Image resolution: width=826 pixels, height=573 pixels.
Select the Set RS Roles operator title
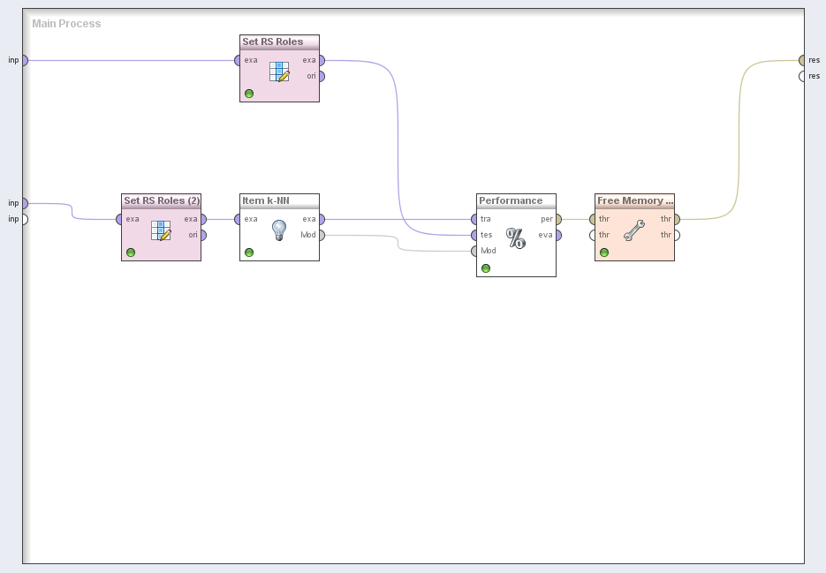pos(273,41)
